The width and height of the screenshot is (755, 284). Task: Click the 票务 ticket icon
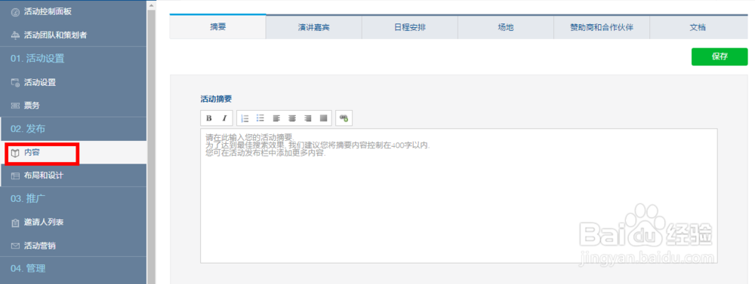coord(15,105)
